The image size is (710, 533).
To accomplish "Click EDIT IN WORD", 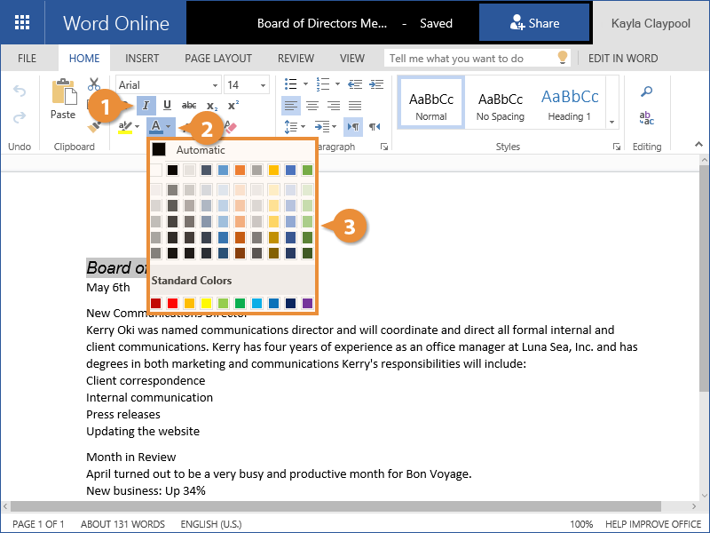I will (x=623, y=59).
